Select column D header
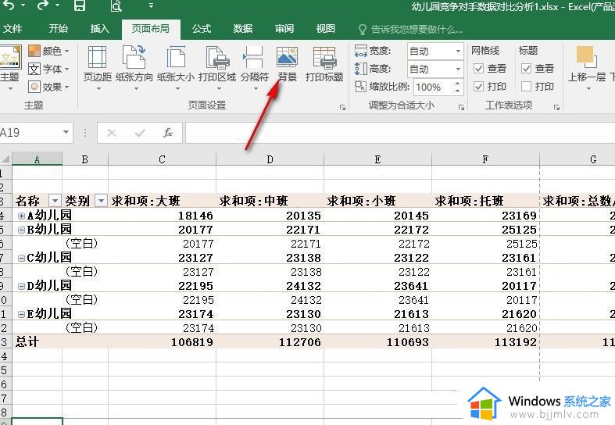This screenshot has width=615, height=425. pyautogui.click(x=270, y=159)
